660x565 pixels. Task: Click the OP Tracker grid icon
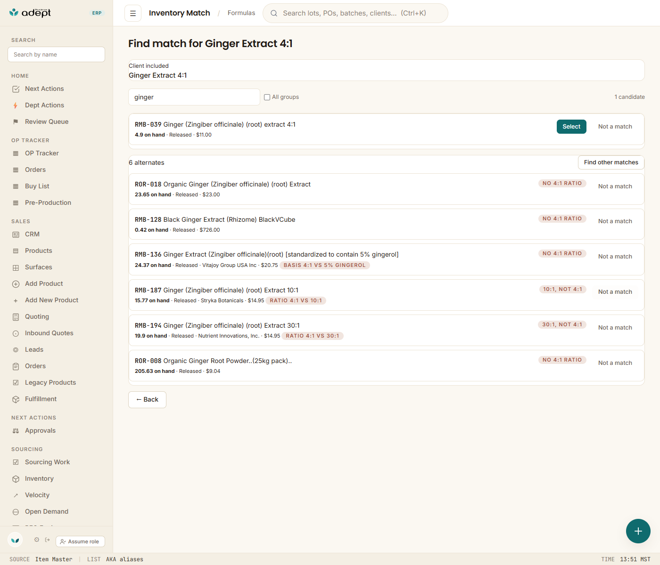(x=16, y=153)
